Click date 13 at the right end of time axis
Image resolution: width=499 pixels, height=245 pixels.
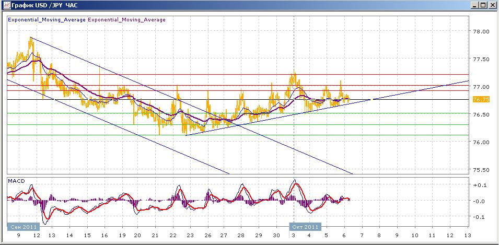coord(467,236)
